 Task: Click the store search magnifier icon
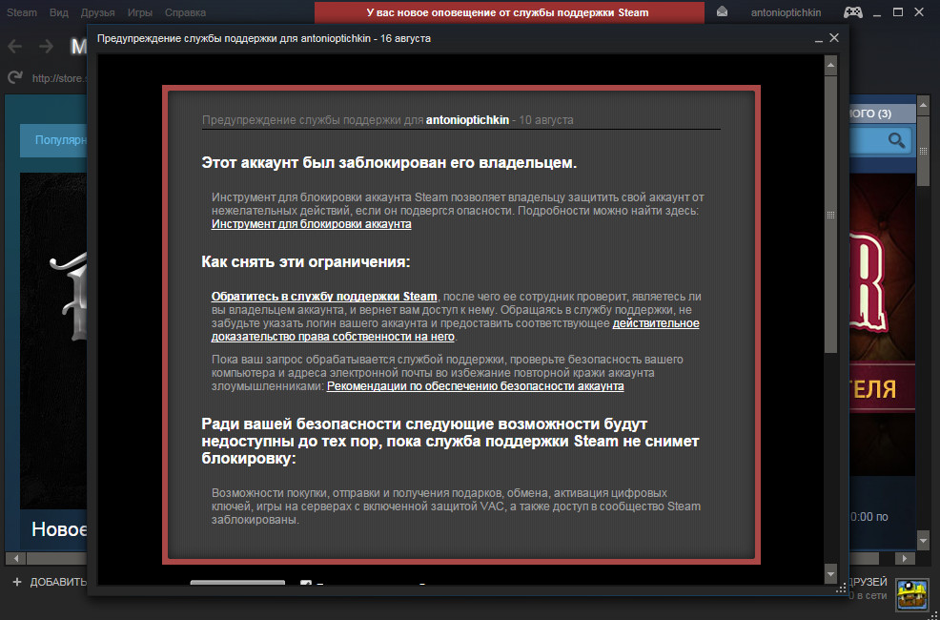(x=897, y=141)
